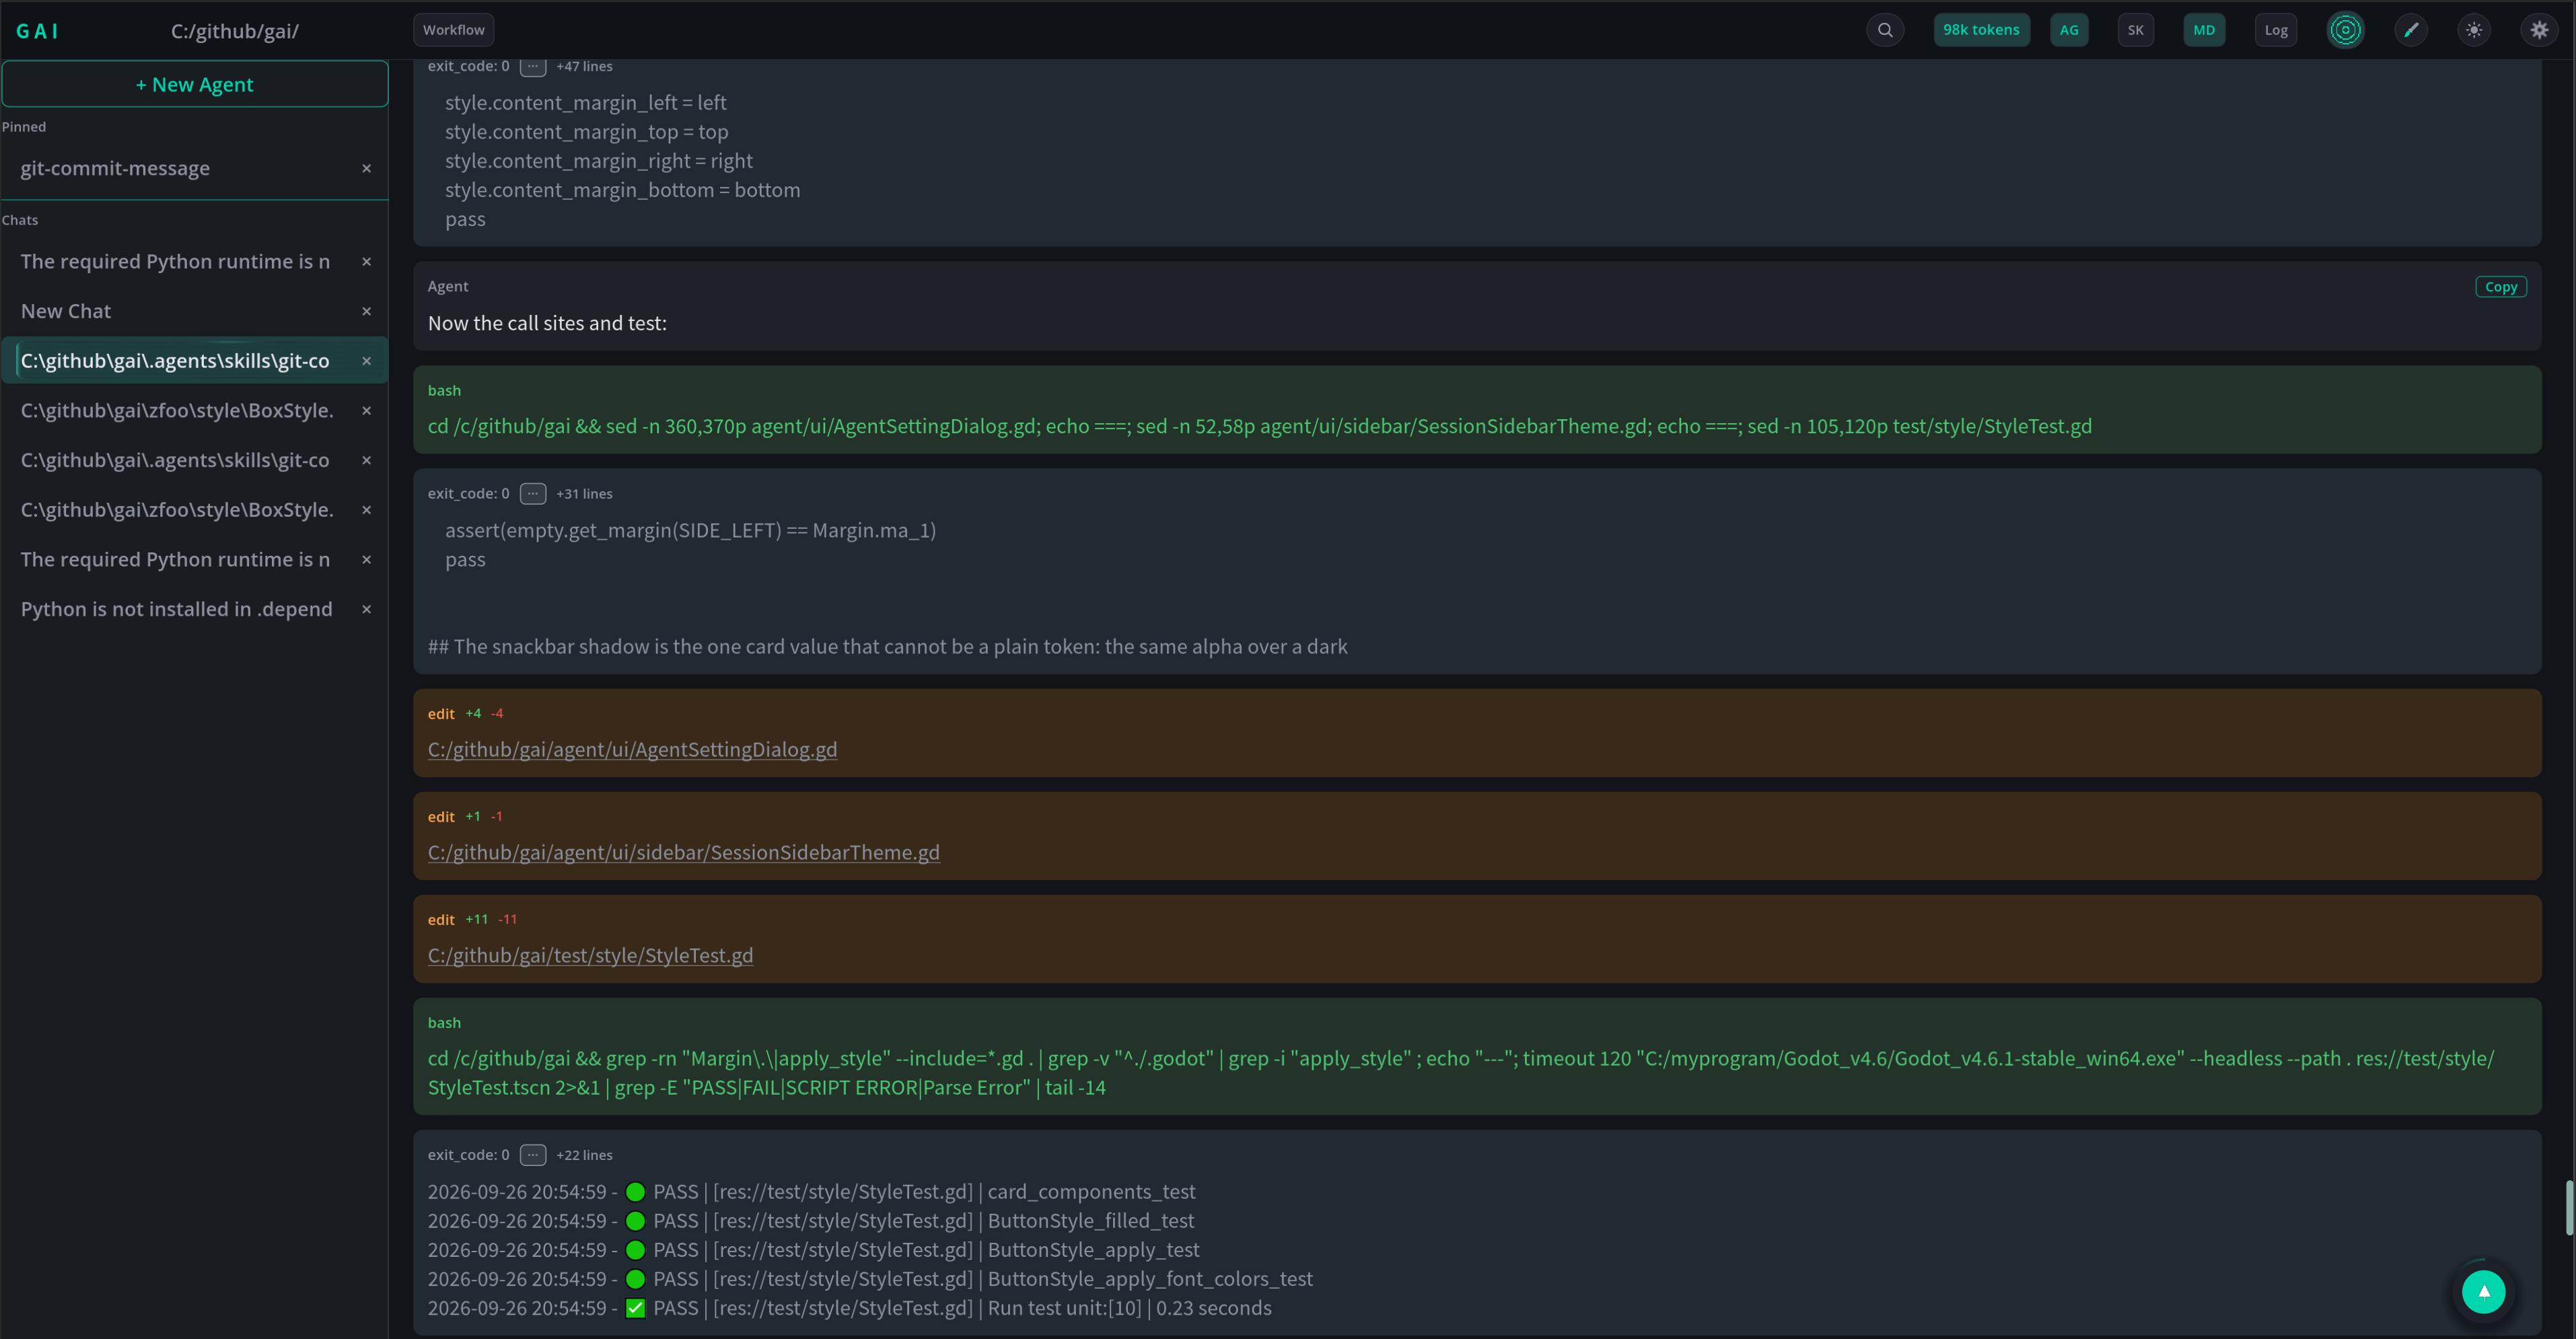Expand the +31 lines output ellipsis
This screenshot has width=2576, height=1339.
tap(533, 493)
